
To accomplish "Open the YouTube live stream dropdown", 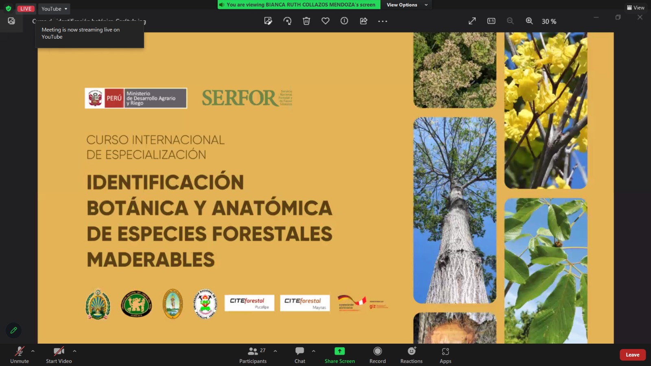I will 54,9.
